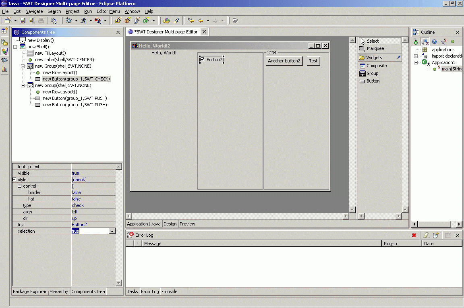Click the New Java Package icon

127,21
